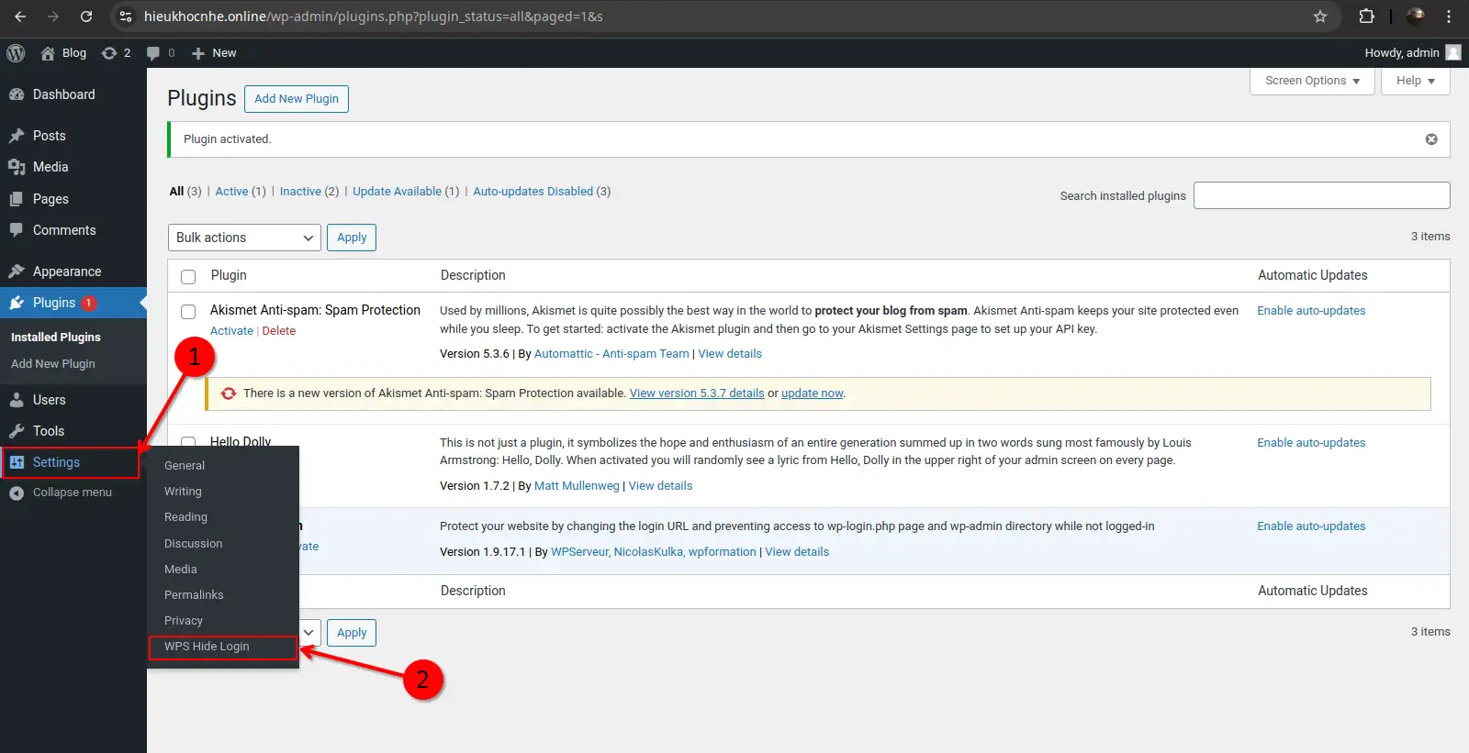Delete the Akismet plugin
This screenshot has width=1469, height=753.
279,331
